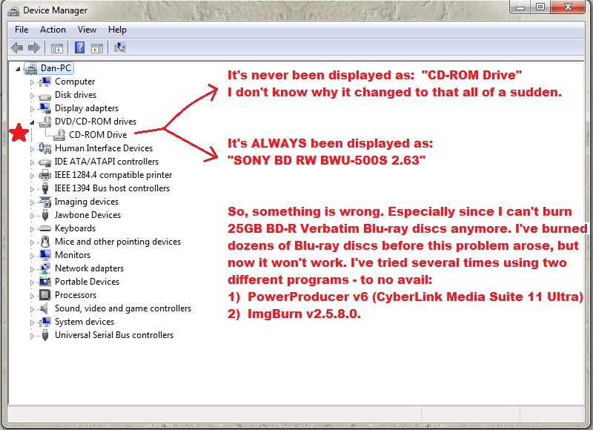Open the Action menu
This screenshot has width=593, height=430.
[x=53, y=30]
